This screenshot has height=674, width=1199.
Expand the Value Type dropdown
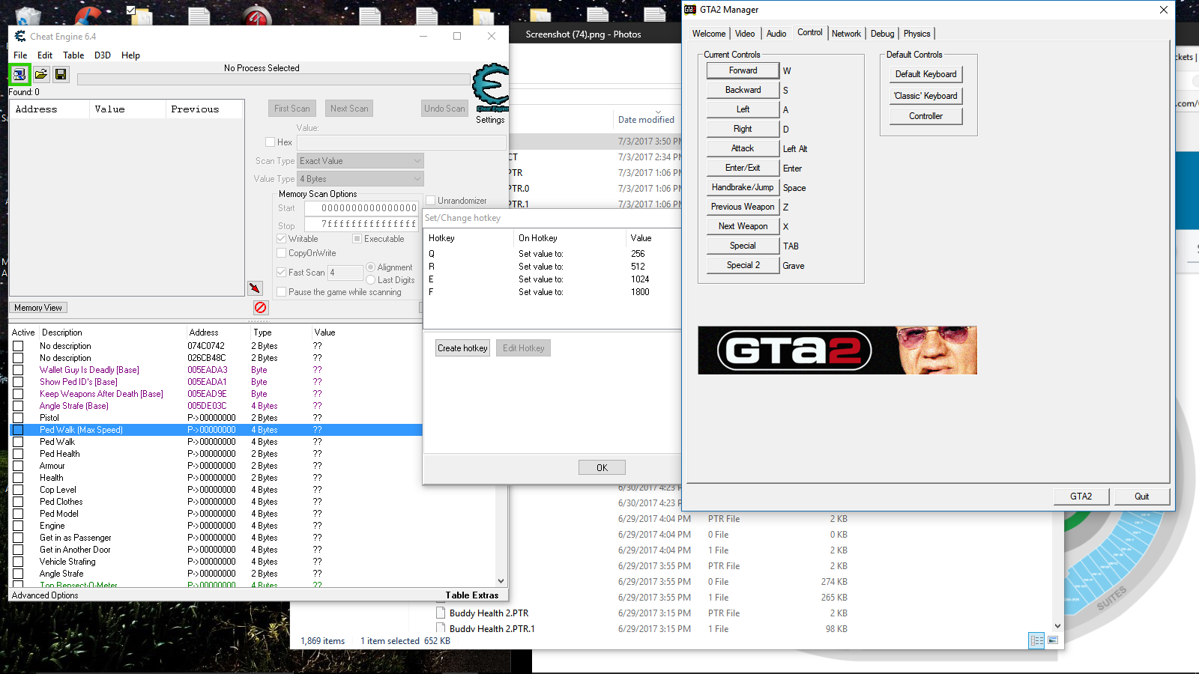click(x=360, y=179)
